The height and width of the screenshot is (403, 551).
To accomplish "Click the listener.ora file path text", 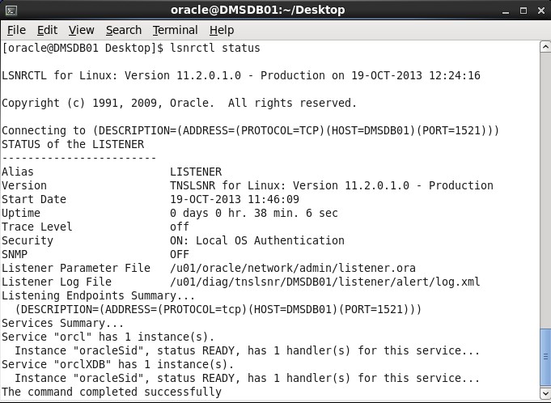I will point(292,268).
